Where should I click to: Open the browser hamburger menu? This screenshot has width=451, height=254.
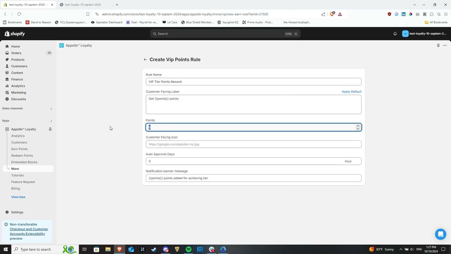point(446,14)
